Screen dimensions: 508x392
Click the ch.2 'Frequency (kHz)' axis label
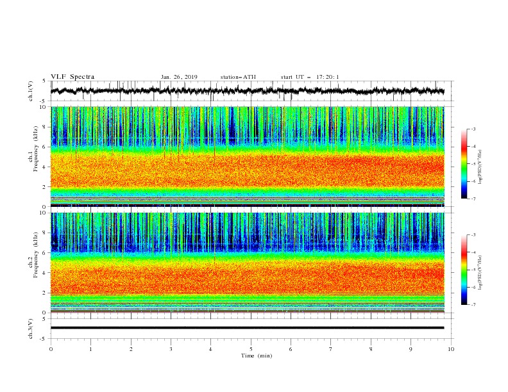pyautogui.click(x=36, y=255)
